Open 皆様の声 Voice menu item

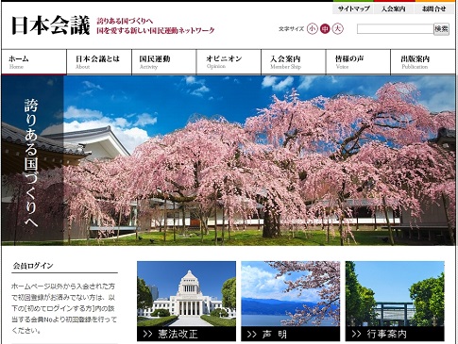pos(359,62)
